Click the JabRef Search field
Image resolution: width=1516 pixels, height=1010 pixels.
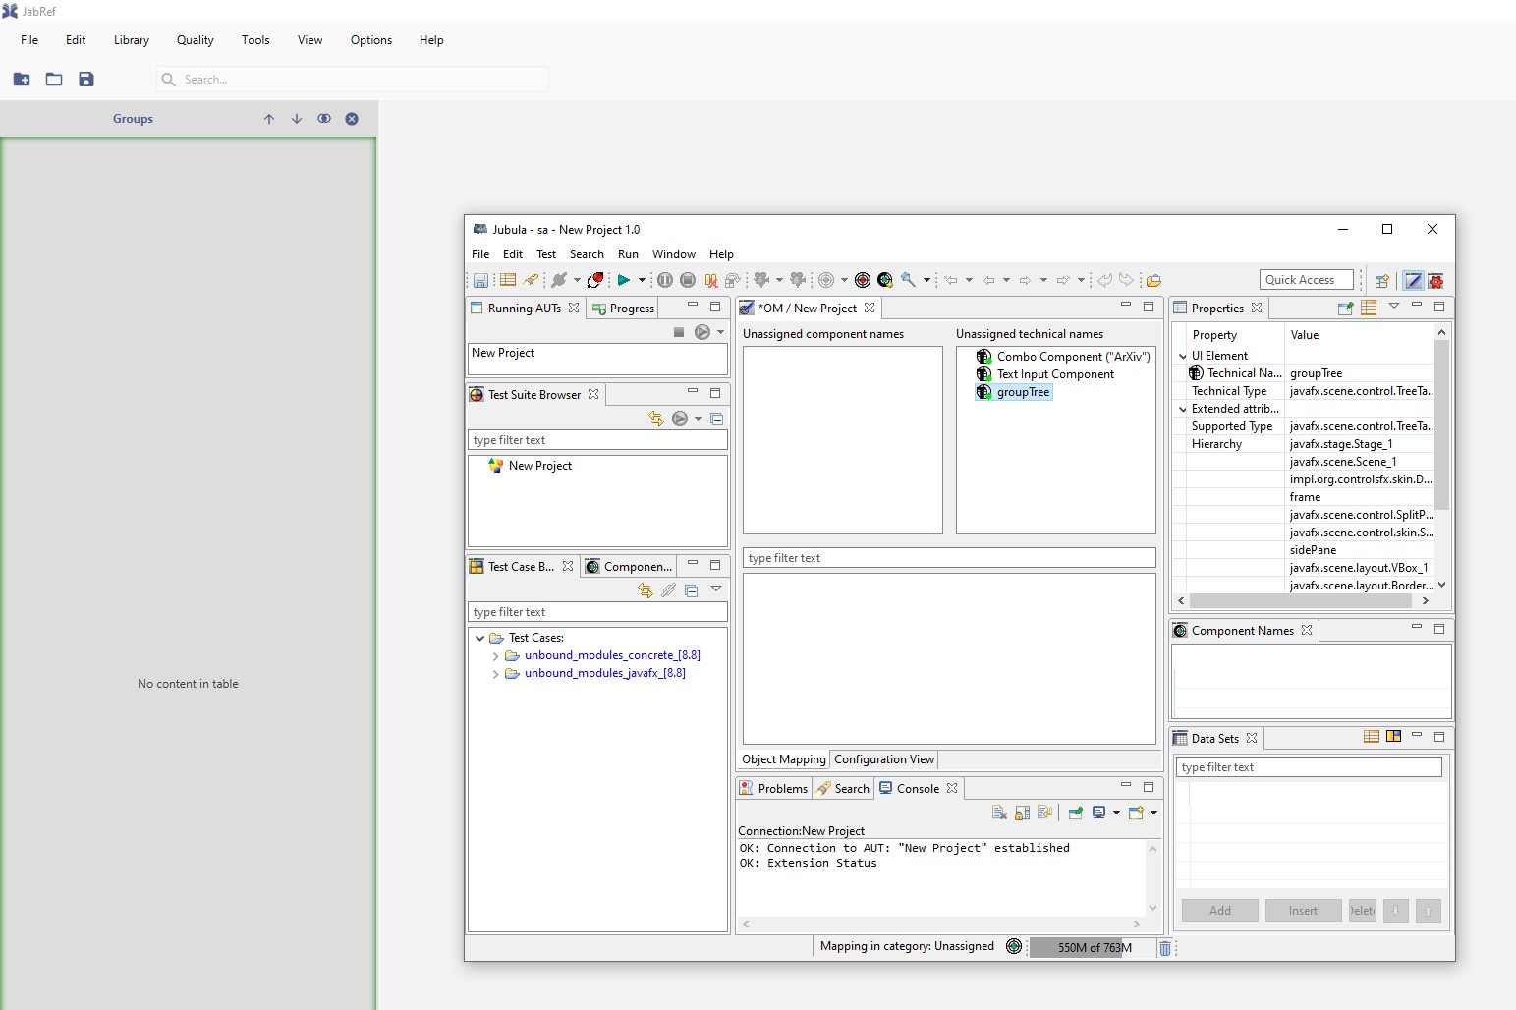(x=352, y=80)
